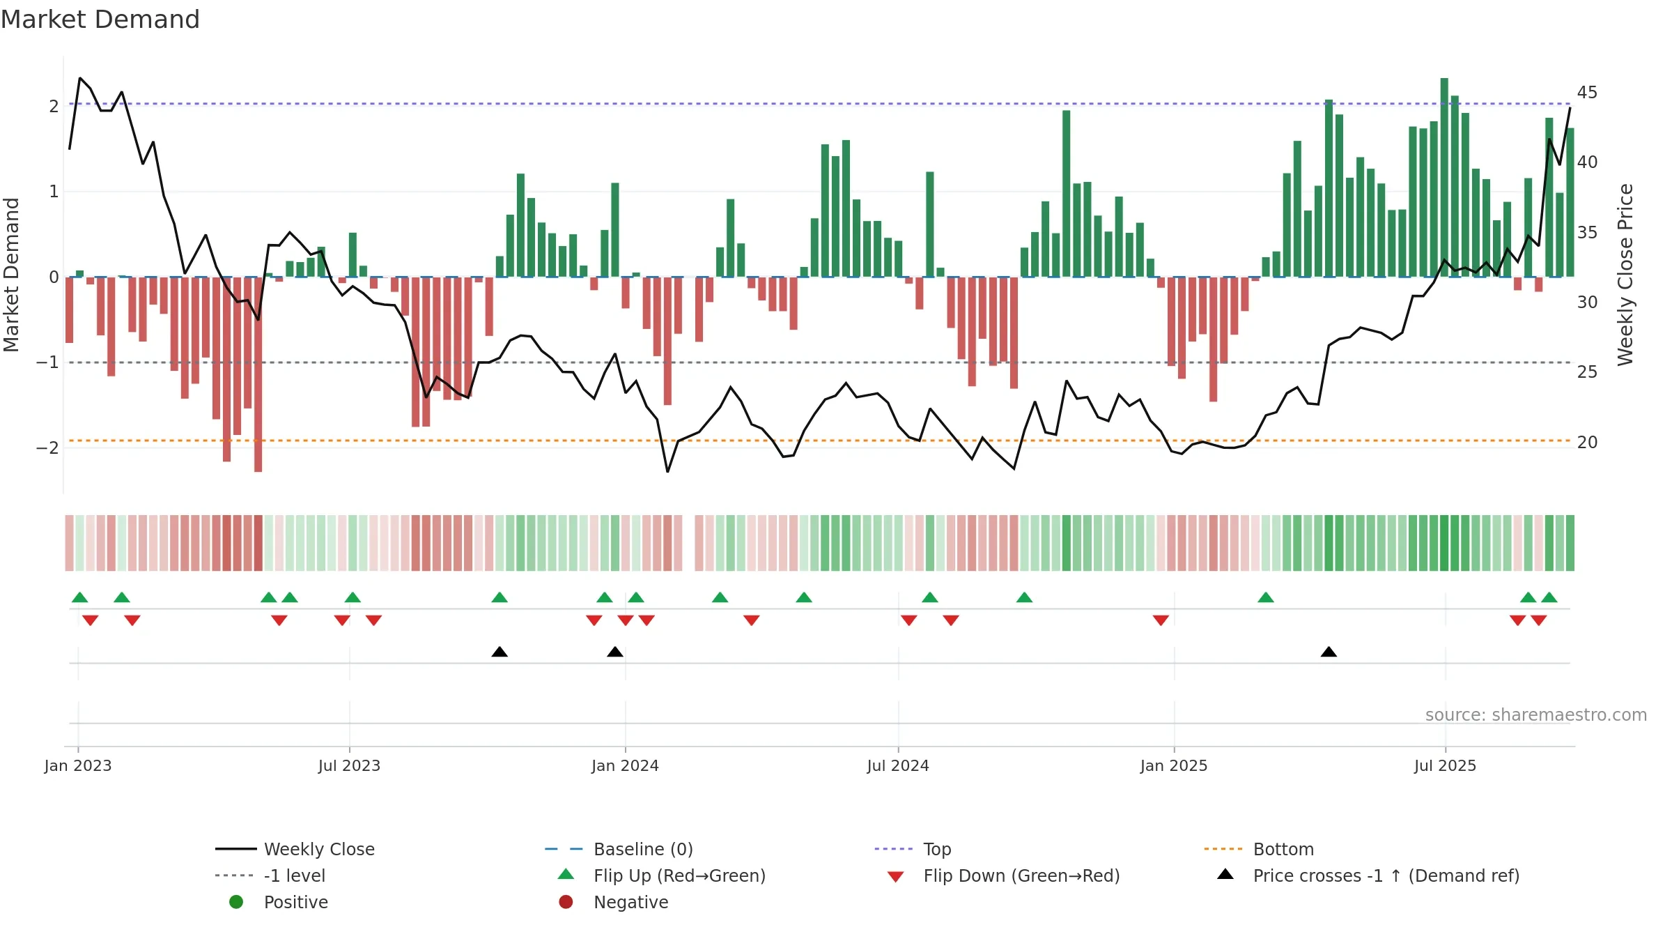Click the −2 demand axis tick label

click(x=47, y=447)
